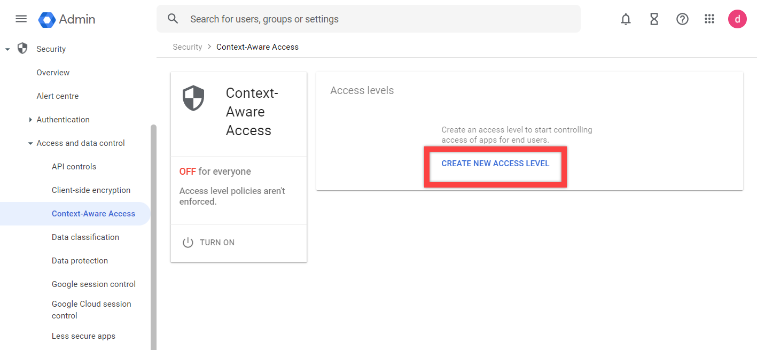
Task: Open the hourglass tasks icon
Action: 654,19
